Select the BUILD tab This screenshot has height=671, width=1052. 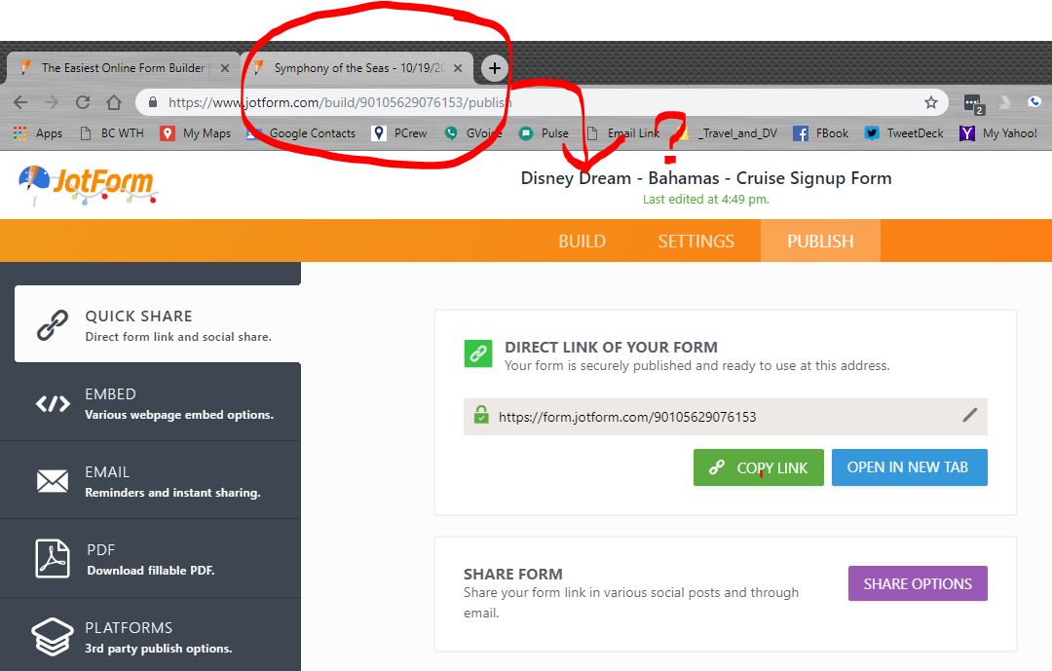click(582, 241)
